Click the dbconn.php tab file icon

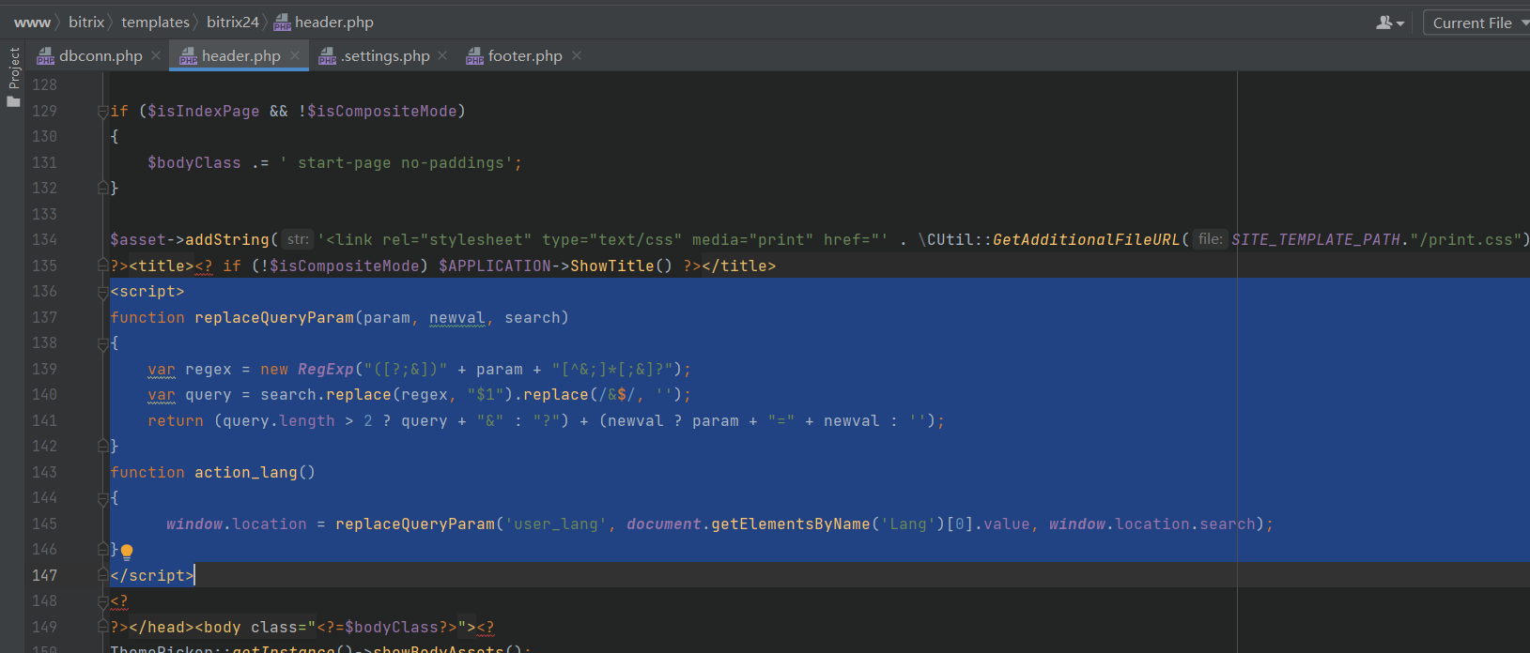(x=45, y=57)
